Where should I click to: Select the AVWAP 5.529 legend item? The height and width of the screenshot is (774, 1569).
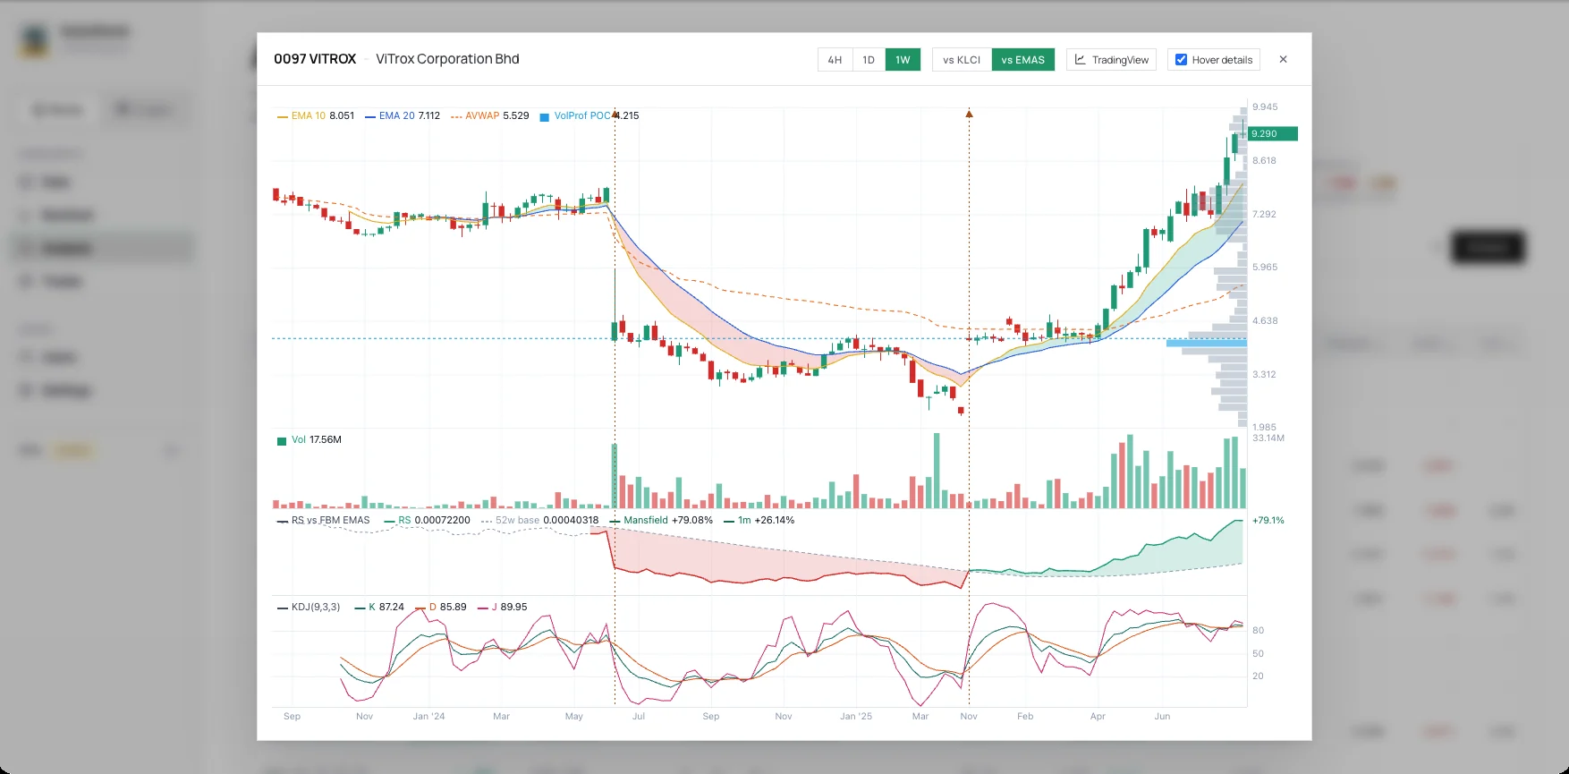490,115
